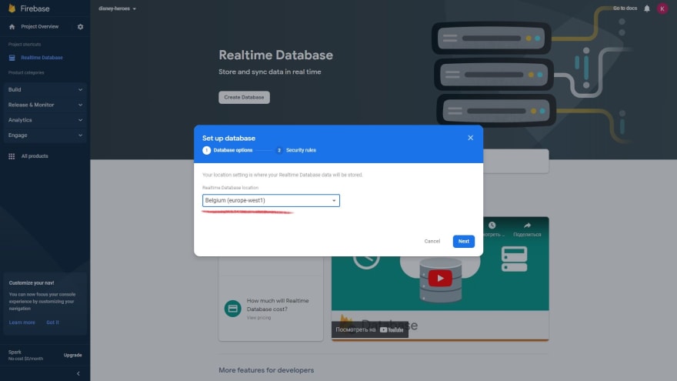Viewport: 677px width, 381px height.
Task: Open Go to docs link
Action: coord(625,8)
